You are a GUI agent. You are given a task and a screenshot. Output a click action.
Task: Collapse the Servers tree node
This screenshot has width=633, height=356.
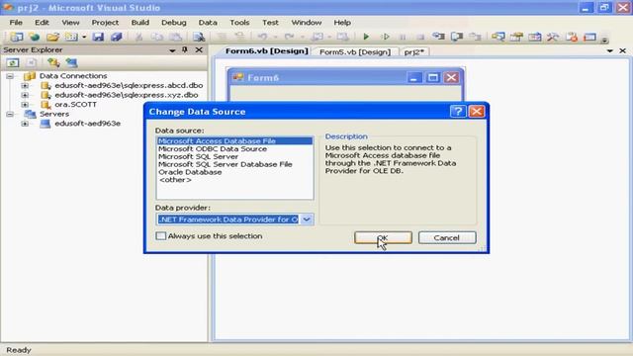point(10,115)
